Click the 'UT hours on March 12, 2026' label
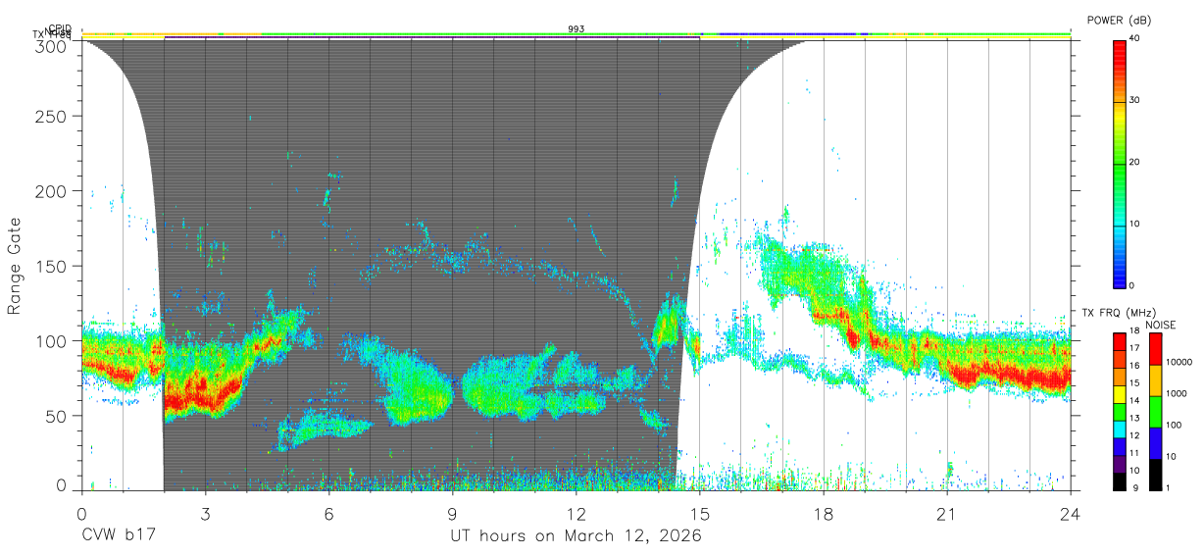The width and height of the screenshot is (1204, 556). [x=576, y=536]
